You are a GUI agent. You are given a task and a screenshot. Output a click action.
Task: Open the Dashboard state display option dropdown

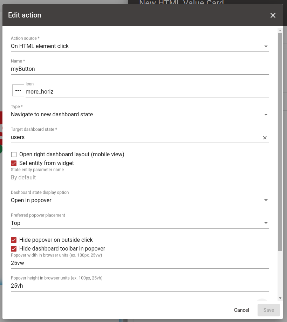266,200
